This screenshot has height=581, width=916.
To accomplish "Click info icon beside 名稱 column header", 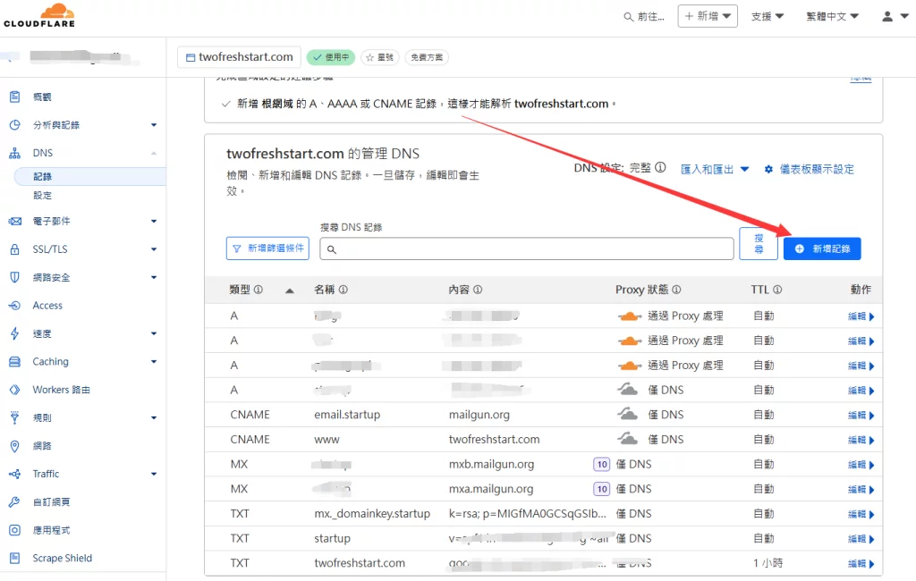I will pyautogui.click(x=343, y=290).
